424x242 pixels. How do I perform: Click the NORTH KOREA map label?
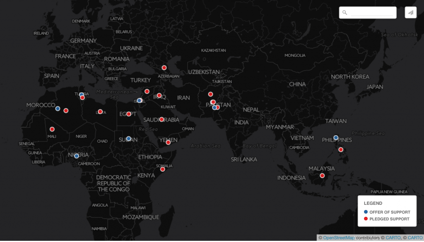[350, 77]
